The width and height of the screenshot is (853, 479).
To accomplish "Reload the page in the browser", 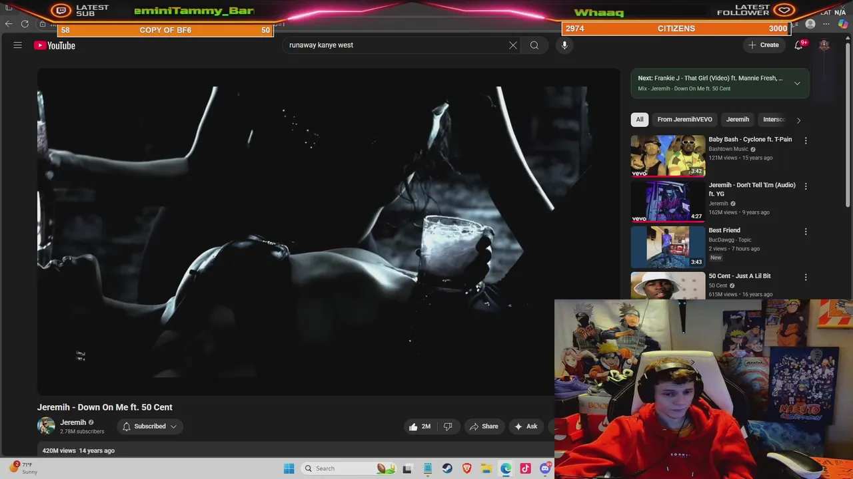I will pos(25,24).
